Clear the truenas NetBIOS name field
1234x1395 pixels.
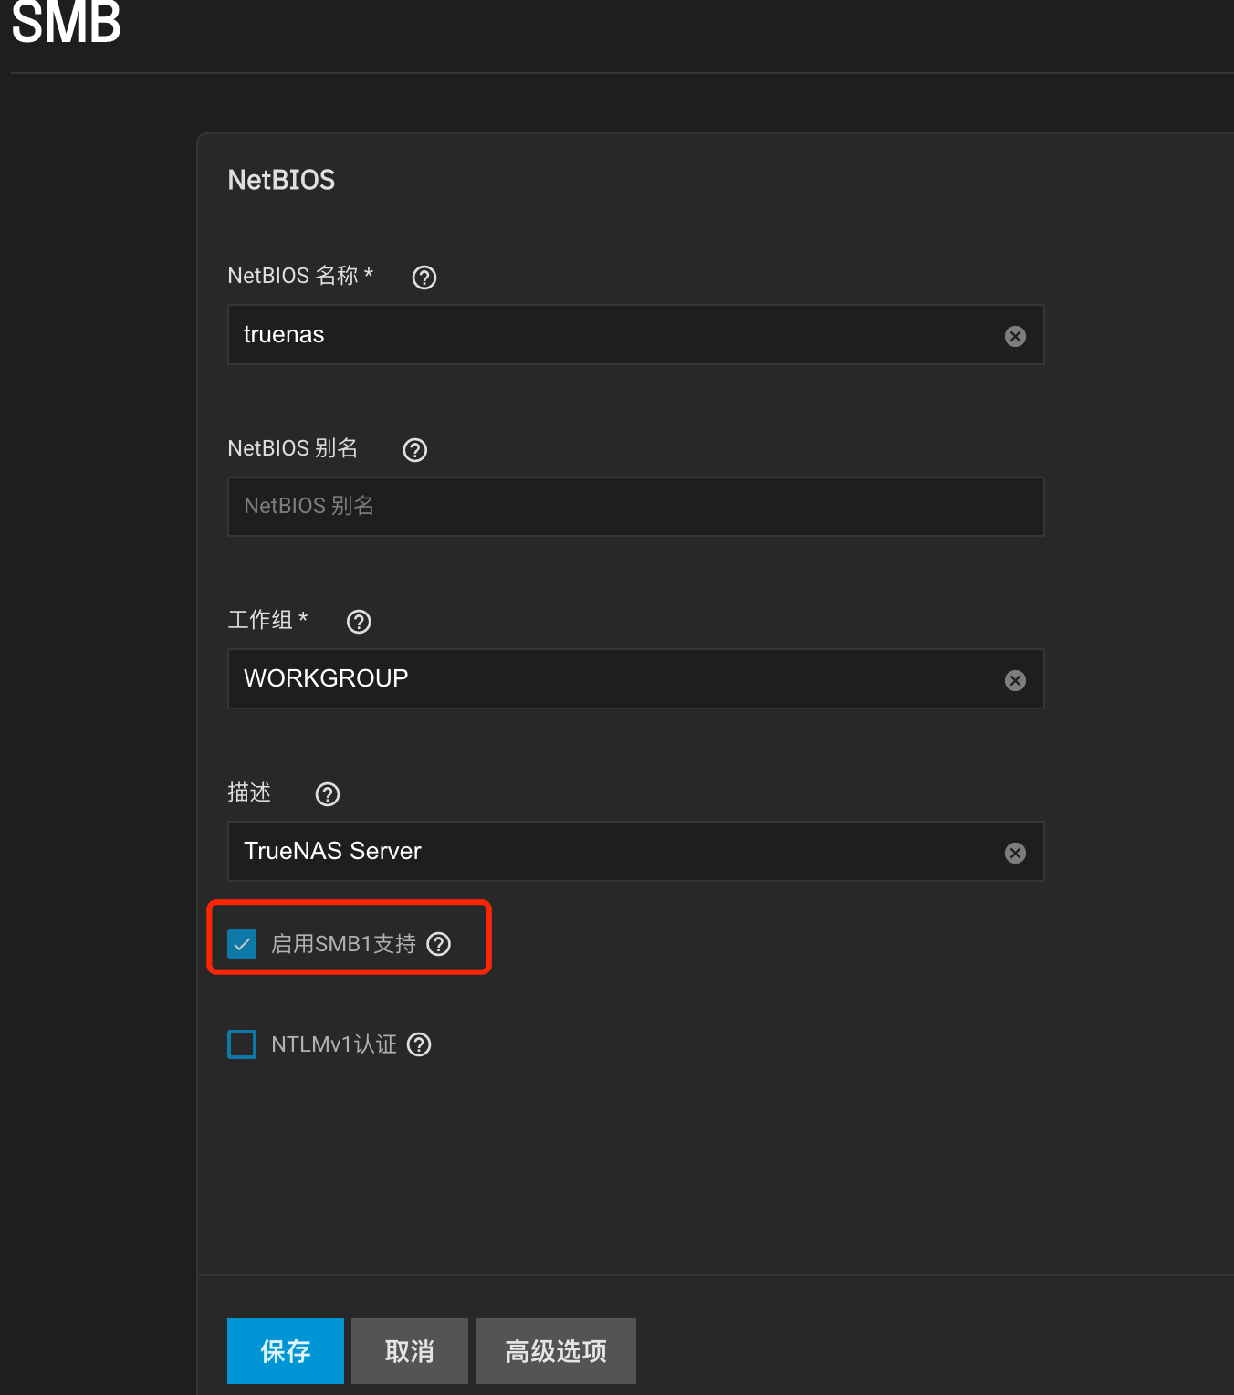click(1015, 336)
